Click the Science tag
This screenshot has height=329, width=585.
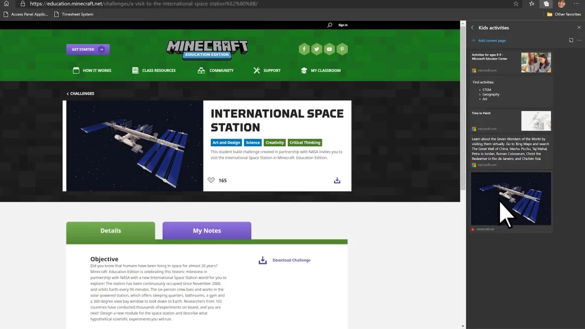pyautogui.click(x=253, y=142)
